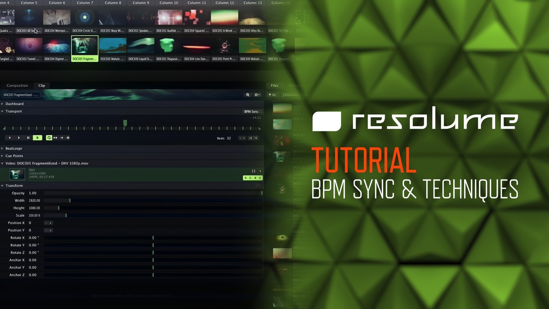Viewport: 549px width, 309px height.
Task: Click the Rotate Z value 0.00
Action: tap(33, 253)
